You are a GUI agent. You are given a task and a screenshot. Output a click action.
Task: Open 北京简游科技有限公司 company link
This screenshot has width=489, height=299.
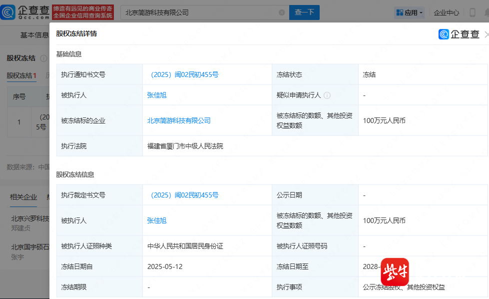pyautogui.click(x=179, y=120)
